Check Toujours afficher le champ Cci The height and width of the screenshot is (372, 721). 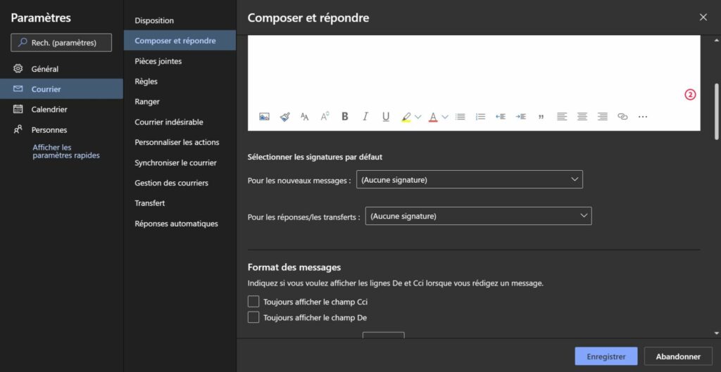pos(253,302)
